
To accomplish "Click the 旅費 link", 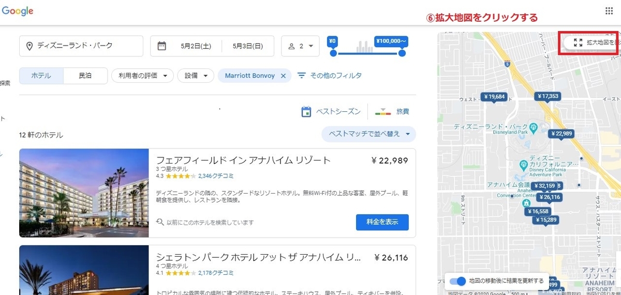I will coord(403,111).
